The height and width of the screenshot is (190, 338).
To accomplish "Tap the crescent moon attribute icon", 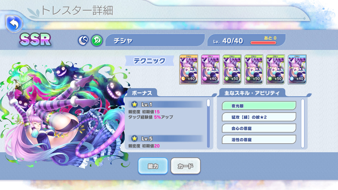I will [x=83, y=41].
